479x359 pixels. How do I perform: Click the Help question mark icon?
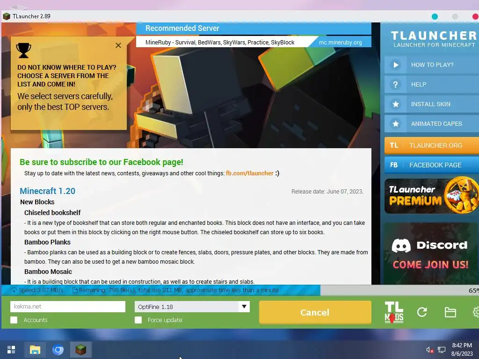(396, 85)
